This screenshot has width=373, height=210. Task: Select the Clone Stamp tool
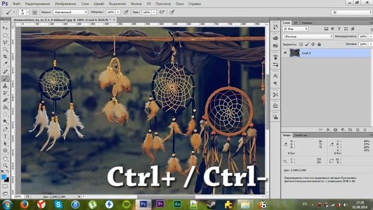(x=5, y=86)
